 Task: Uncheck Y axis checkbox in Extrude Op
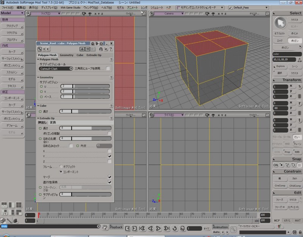coord(109,156)
